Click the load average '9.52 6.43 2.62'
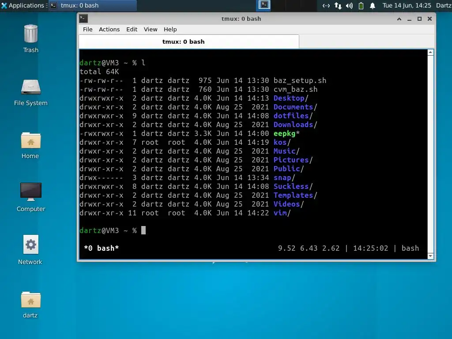The height and width of the screenshot is (339, 452). click(x=309, y=248)
